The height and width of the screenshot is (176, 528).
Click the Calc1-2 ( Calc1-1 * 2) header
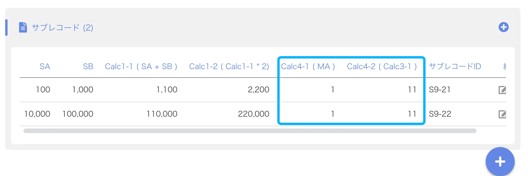pos(229,67)
